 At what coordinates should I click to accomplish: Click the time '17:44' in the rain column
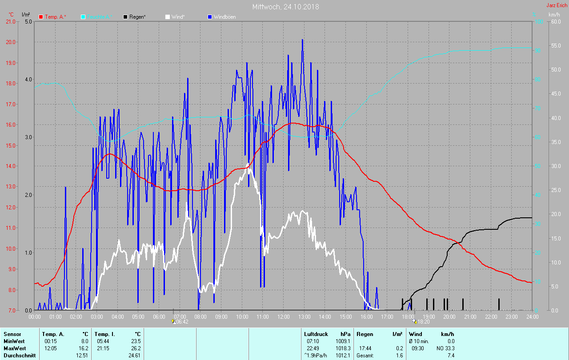coord(365,348)
